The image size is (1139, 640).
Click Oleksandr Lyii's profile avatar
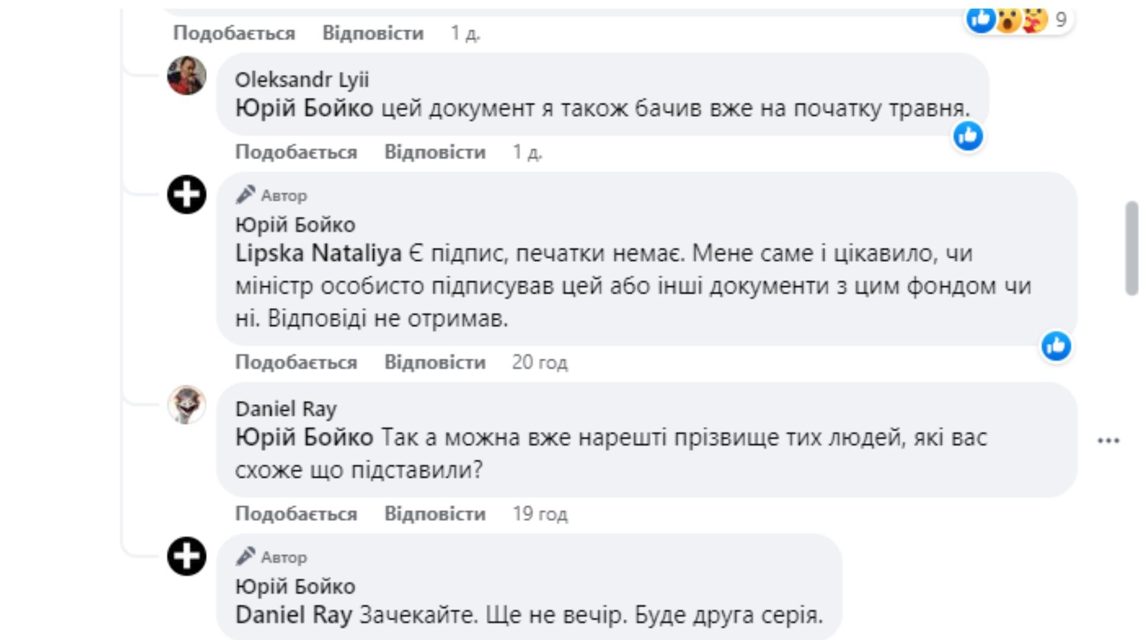(x=187, y=76)
